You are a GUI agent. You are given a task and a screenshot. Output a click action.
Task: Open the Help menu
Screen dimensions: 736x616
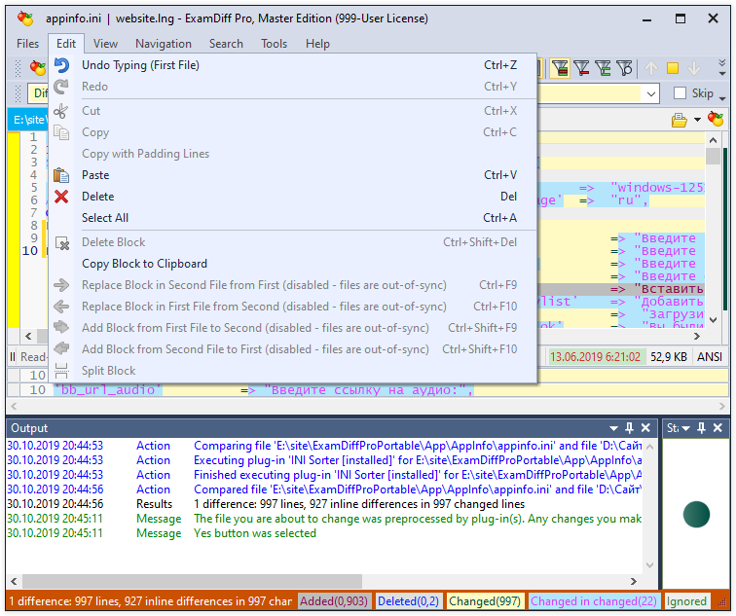point(317,44)
